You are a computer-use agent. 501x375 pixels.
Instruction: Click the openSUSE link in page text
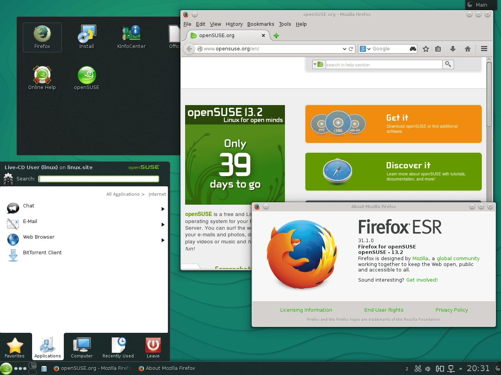(198, 214)
